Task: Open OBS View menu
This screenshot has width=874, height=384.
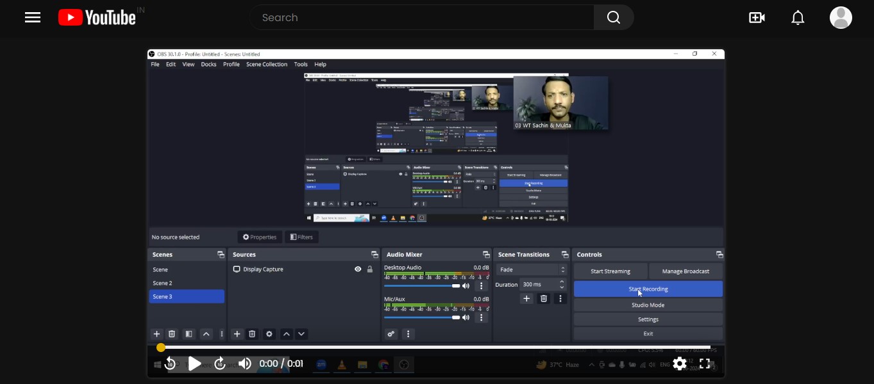Action: [189, 64]
